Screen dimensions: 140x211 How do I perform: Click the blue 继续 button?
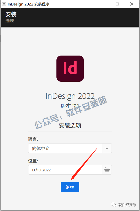[x=70, y=187]
